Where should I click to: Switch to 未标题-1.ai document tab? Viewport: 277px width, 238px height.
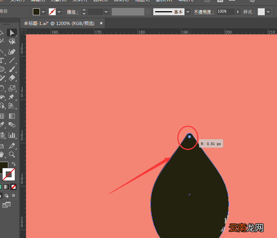point(59,23)
